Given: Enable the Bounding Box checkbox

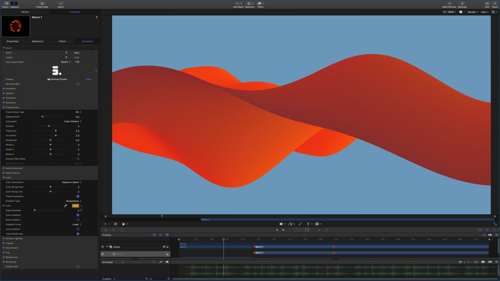Looking at the screenshot, I should (x=78, y=84).
